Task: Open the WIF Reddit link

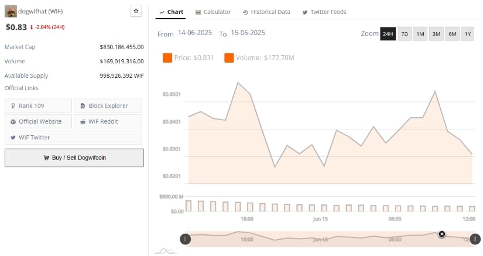Action: tap(108, 121)
